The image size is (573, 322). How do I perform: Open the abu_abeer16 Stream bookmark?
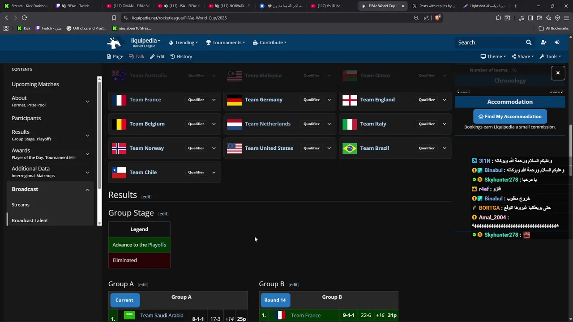(132, 28)
